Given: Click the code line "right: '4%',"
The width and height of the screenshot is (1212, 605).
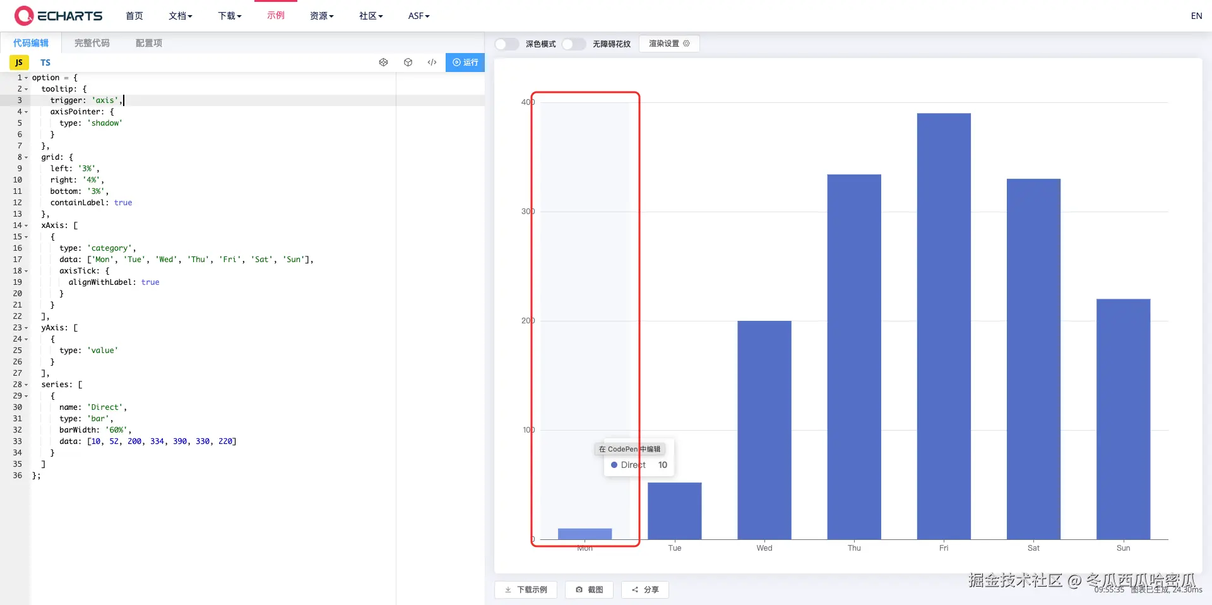Looking at the screenshot, I should pyautogui.click(x=77, y=180).
